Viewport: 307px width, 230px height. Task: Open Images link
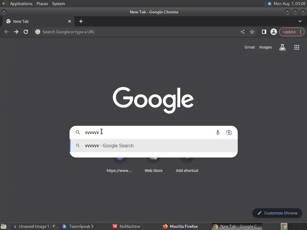point(266,47)
